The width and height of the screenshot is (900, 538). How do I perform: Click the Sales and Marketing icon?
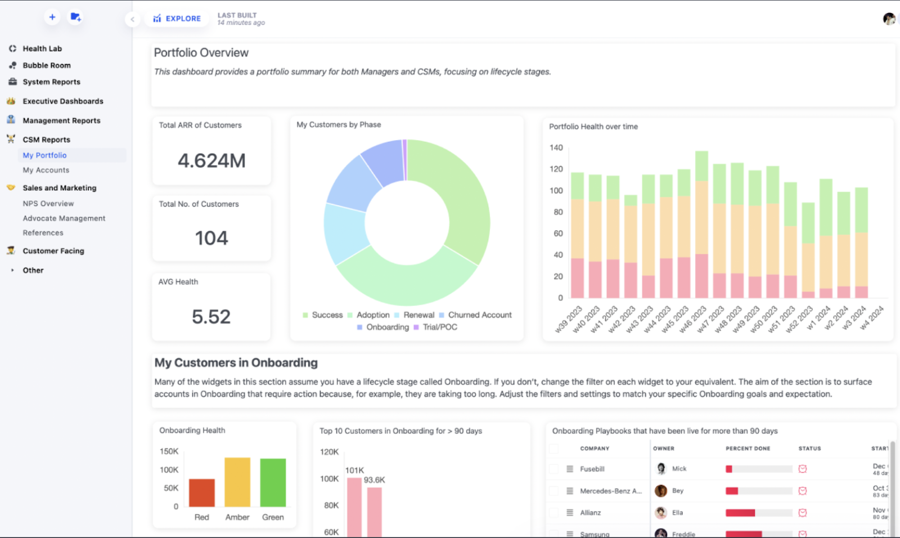pos(11,187)
